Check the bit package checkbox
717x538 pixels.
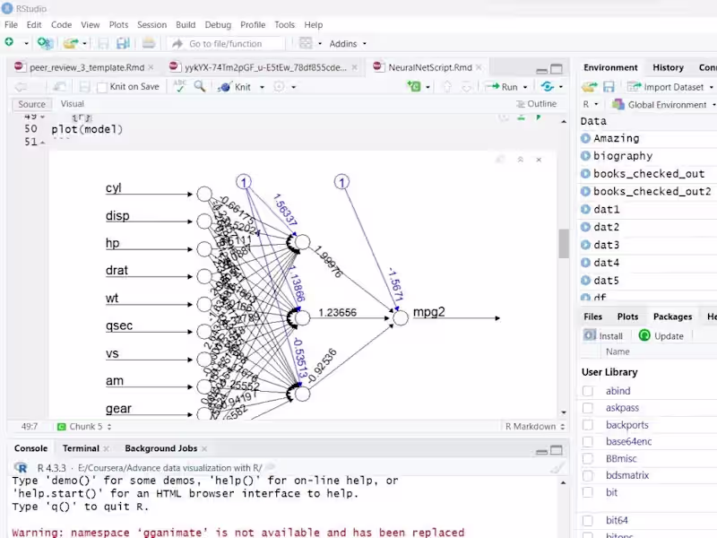pyautogui.click(x=588, y=492)
